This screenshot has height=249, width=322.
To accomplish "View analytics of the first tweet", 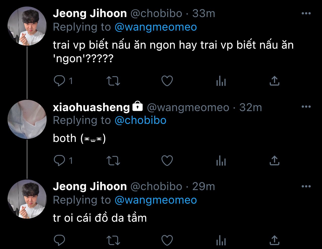I will tap(221, 81).
